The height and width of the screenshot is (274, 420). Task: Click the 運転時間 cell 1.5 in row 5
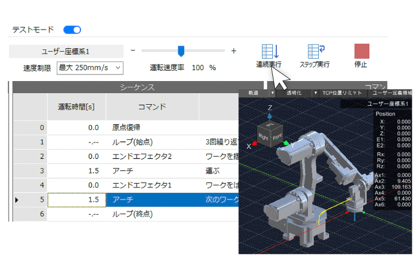tap(77, 200)
